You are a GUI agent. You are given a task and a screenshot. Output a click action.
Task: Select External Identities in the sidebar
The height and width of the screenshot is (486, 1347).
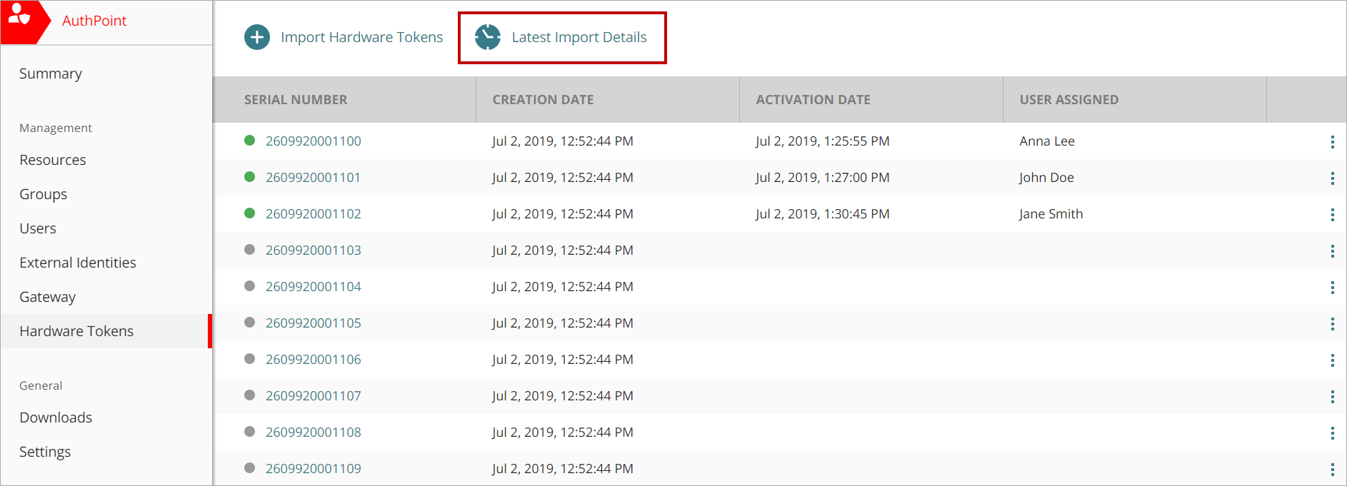(x=78, y=263)
